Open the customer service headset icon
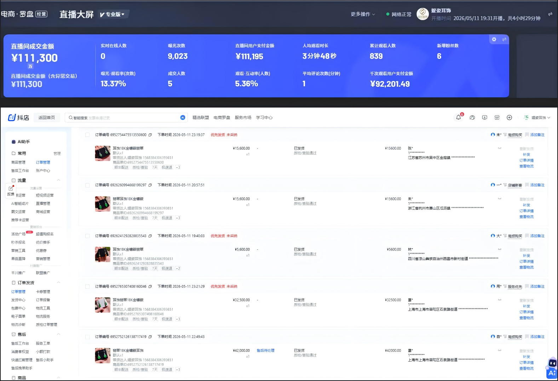This screenshot has width=558, height=381. [472, 117]
